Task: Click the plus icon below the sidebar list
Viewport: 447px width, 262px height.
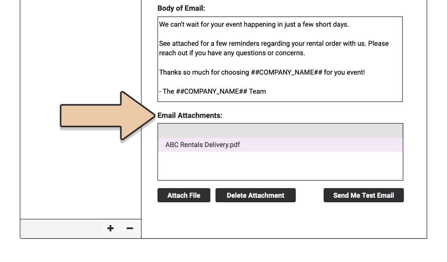Action: (110, 228)
